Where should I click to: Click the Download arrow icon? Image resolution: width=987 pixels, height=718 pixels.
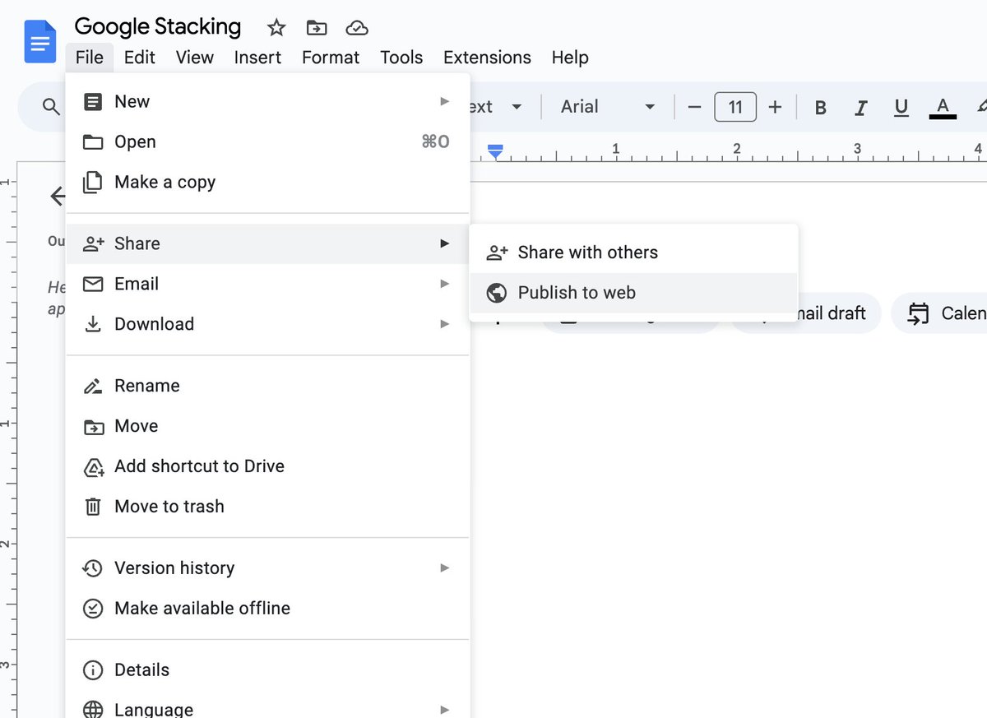(94, 324)
